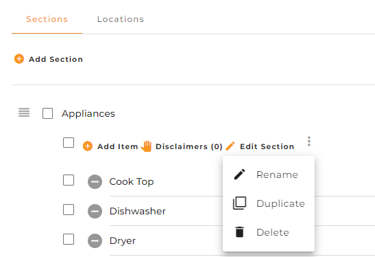The height and width of the screenshot is (257, 375).
Task: Tick the Appliances section checkbox
Action: (47, 113)
